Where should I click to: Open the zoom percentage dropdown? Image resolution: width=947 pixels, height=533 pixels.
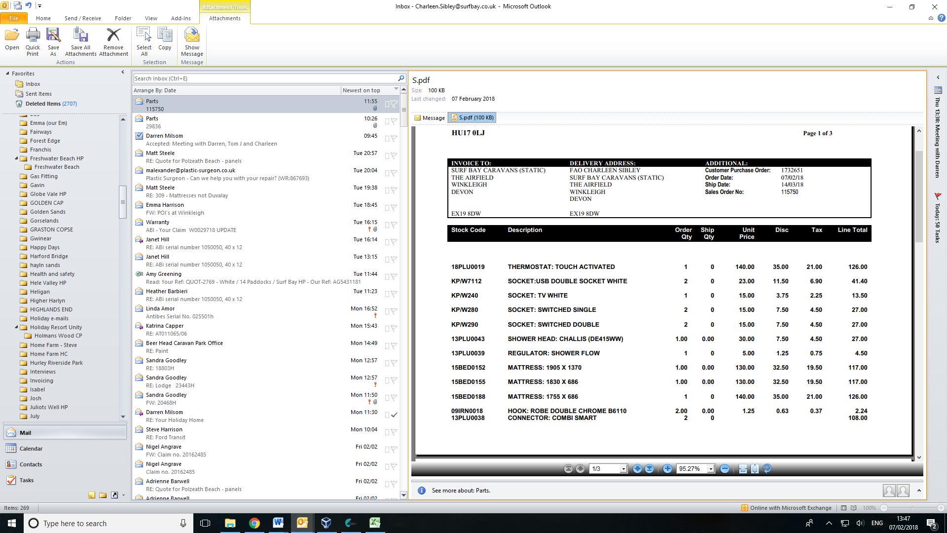[x=711, y=469]
